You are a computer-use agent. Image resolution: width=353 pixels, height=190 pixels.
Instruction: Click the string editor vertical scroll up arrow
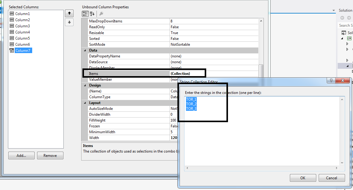click(x=342, y=99)
